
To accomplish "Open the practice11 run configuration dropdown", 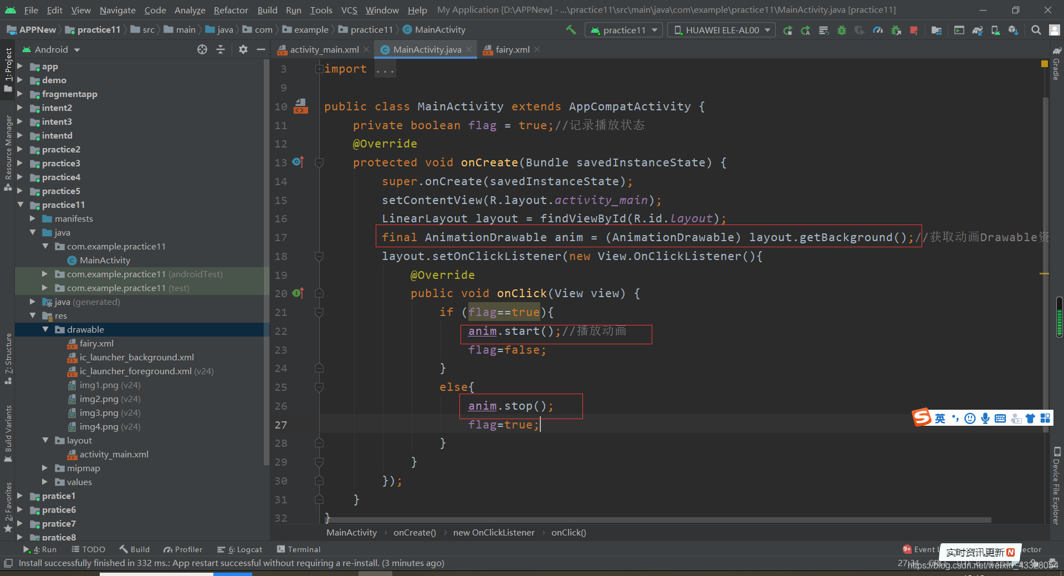I will click(624, 30).
